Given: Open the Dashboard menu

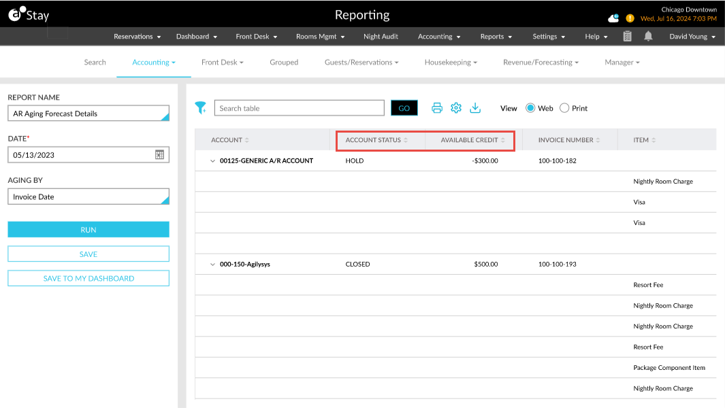Looking at the screenshot, I should pos(197,37).
